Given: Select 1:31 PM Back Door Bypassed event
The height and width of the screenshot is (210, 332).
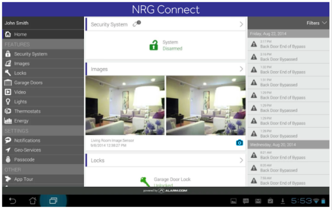Looking at the screenshot, I should [288, 83].
